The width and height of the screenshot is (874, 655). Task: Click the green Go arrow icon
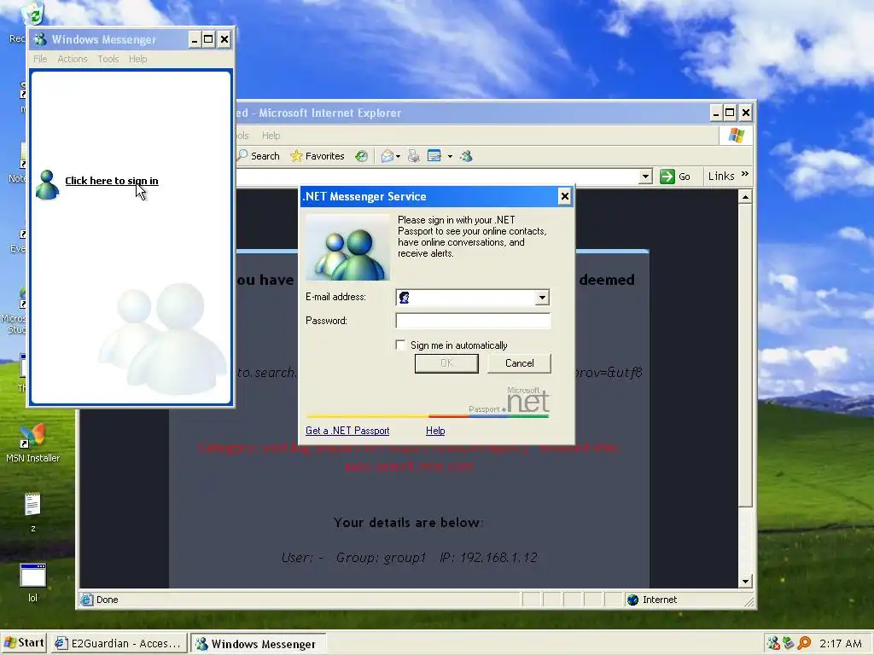(x=667, y=177)
